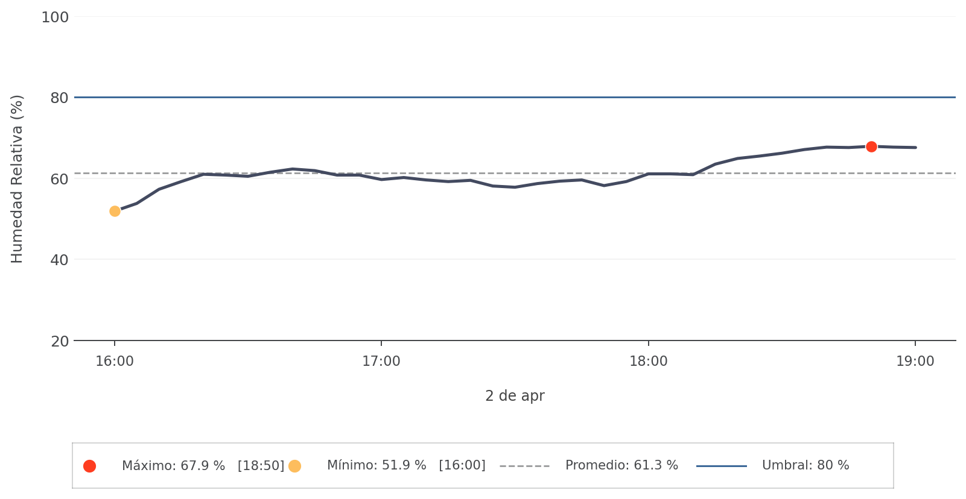Click the red maximum marker on the humidity curve
The height and width of the screenshot is (499, 966).
point(871,146)
